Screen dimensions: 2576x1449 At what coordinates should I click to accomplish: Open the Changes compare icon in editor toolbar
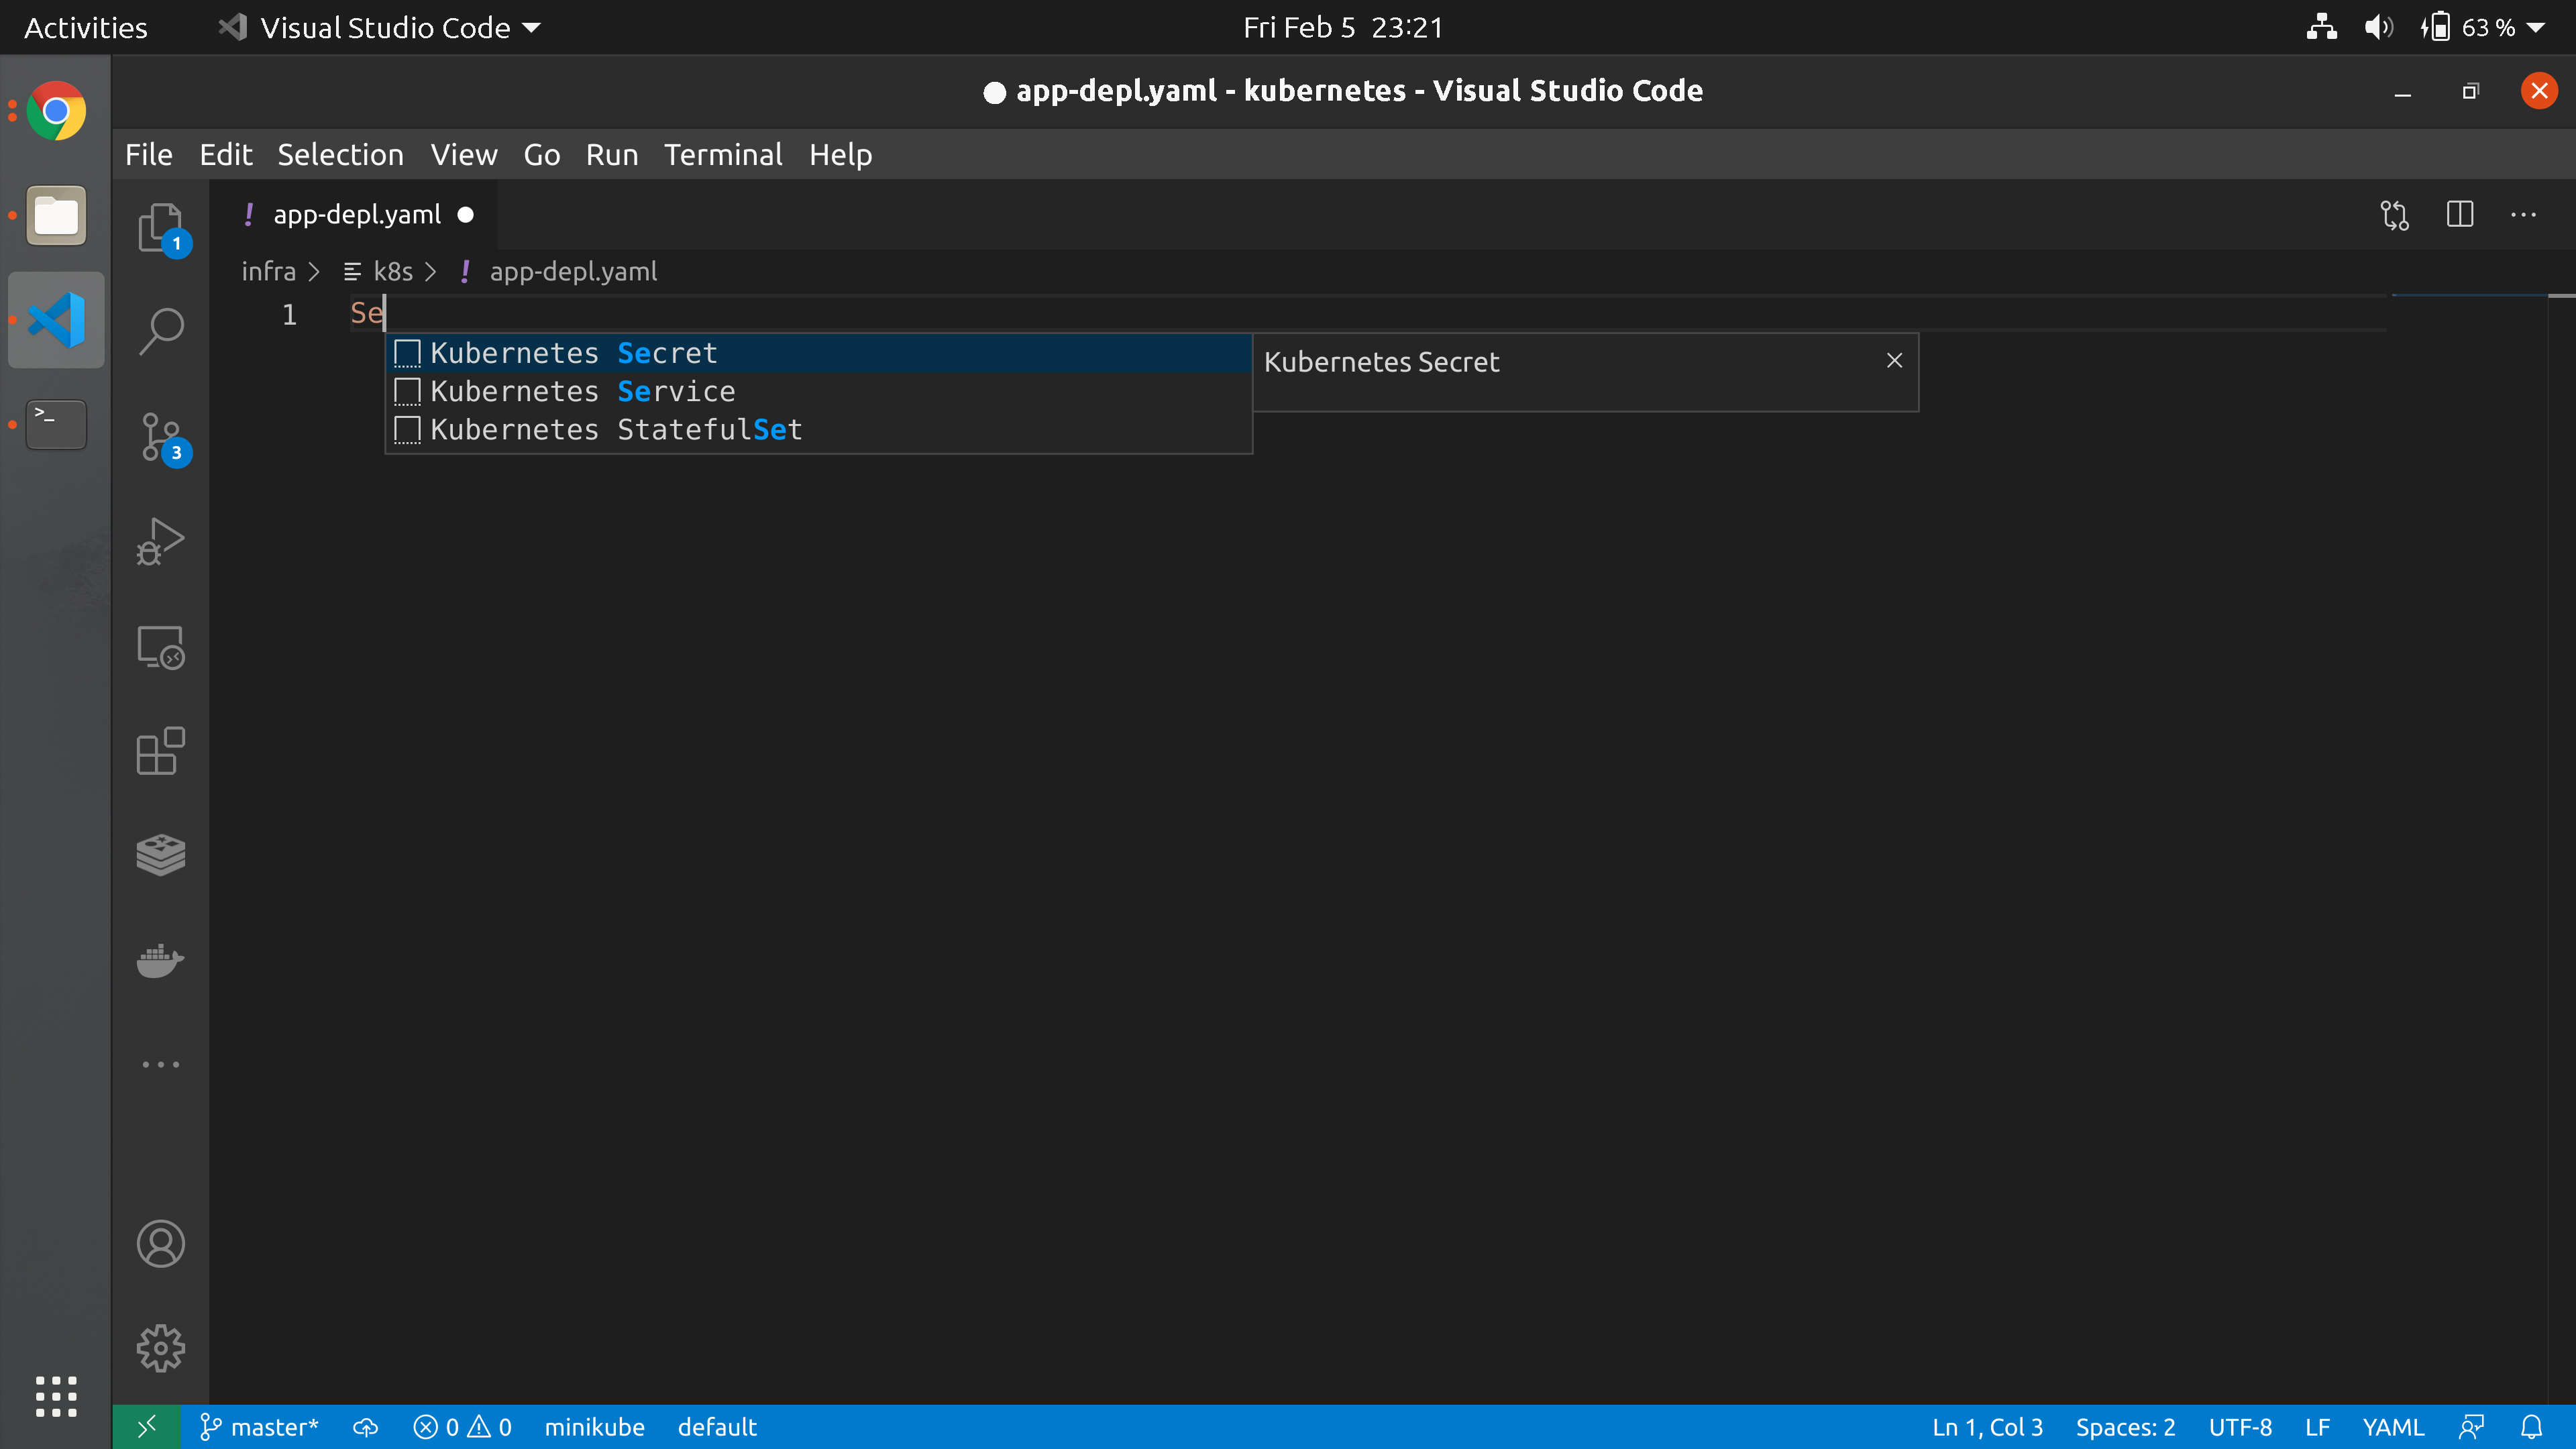2394,214
